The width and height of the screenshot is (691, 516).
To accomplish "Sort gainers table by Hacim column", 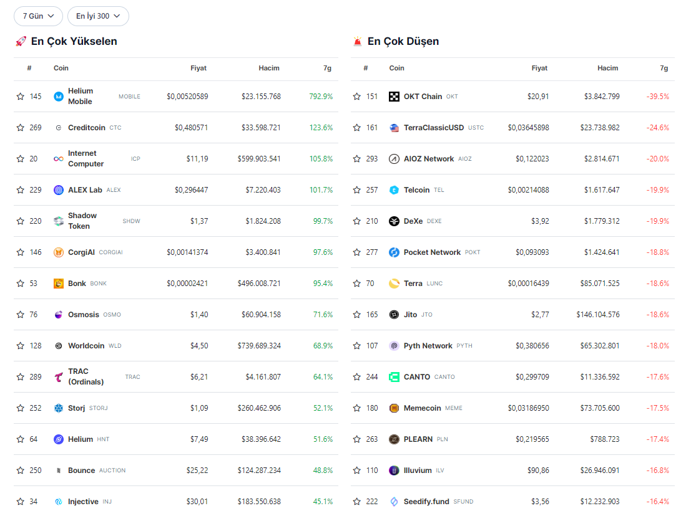I will pyautogui.click(x=269, y=68).
